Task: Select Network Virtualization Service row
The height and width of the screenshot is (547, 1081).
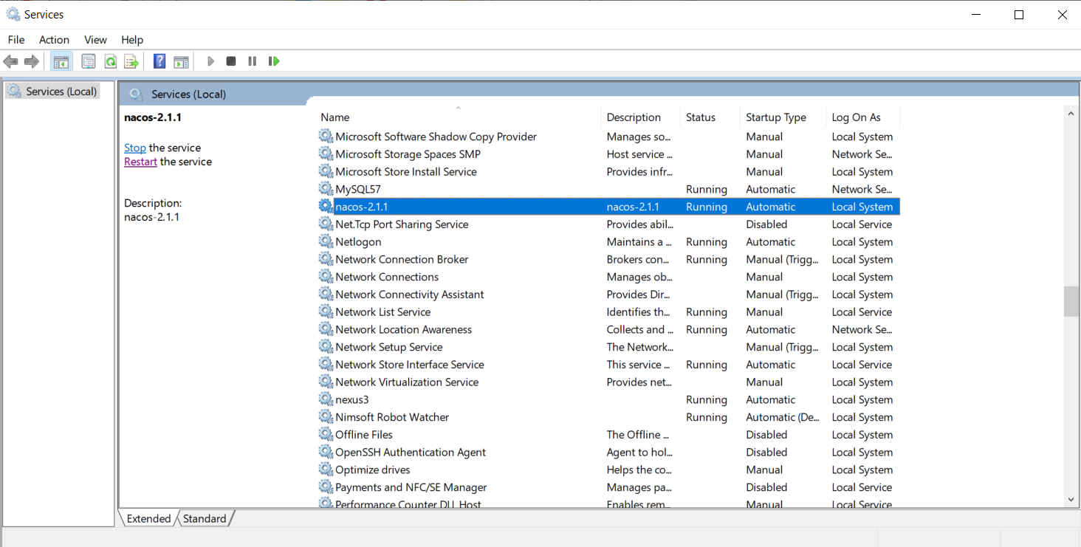Action: (608, 382)
